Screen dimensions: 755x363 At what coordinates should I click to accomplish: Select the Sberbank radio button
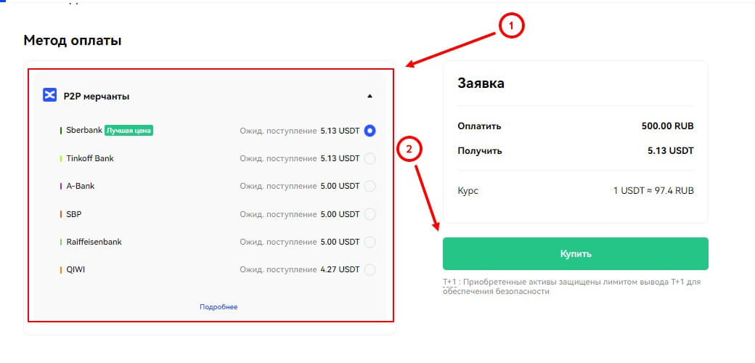(370, 131)
